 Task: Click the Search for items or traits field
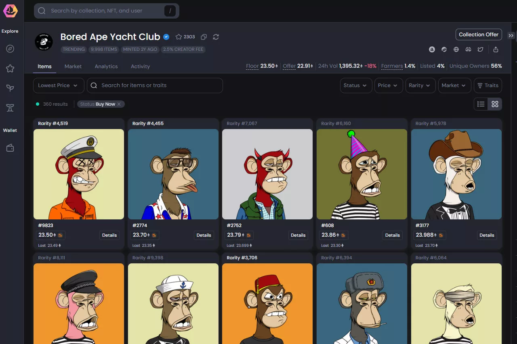pos(155,85)
